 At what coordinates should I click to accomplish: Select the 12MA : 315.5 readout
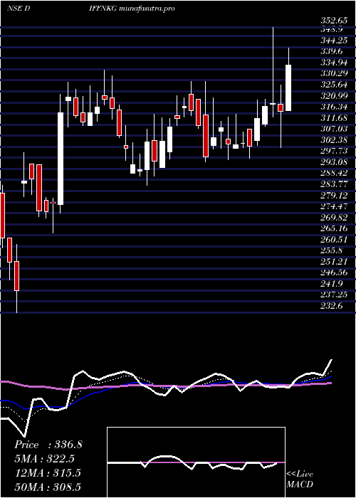[x=48, y=473]
